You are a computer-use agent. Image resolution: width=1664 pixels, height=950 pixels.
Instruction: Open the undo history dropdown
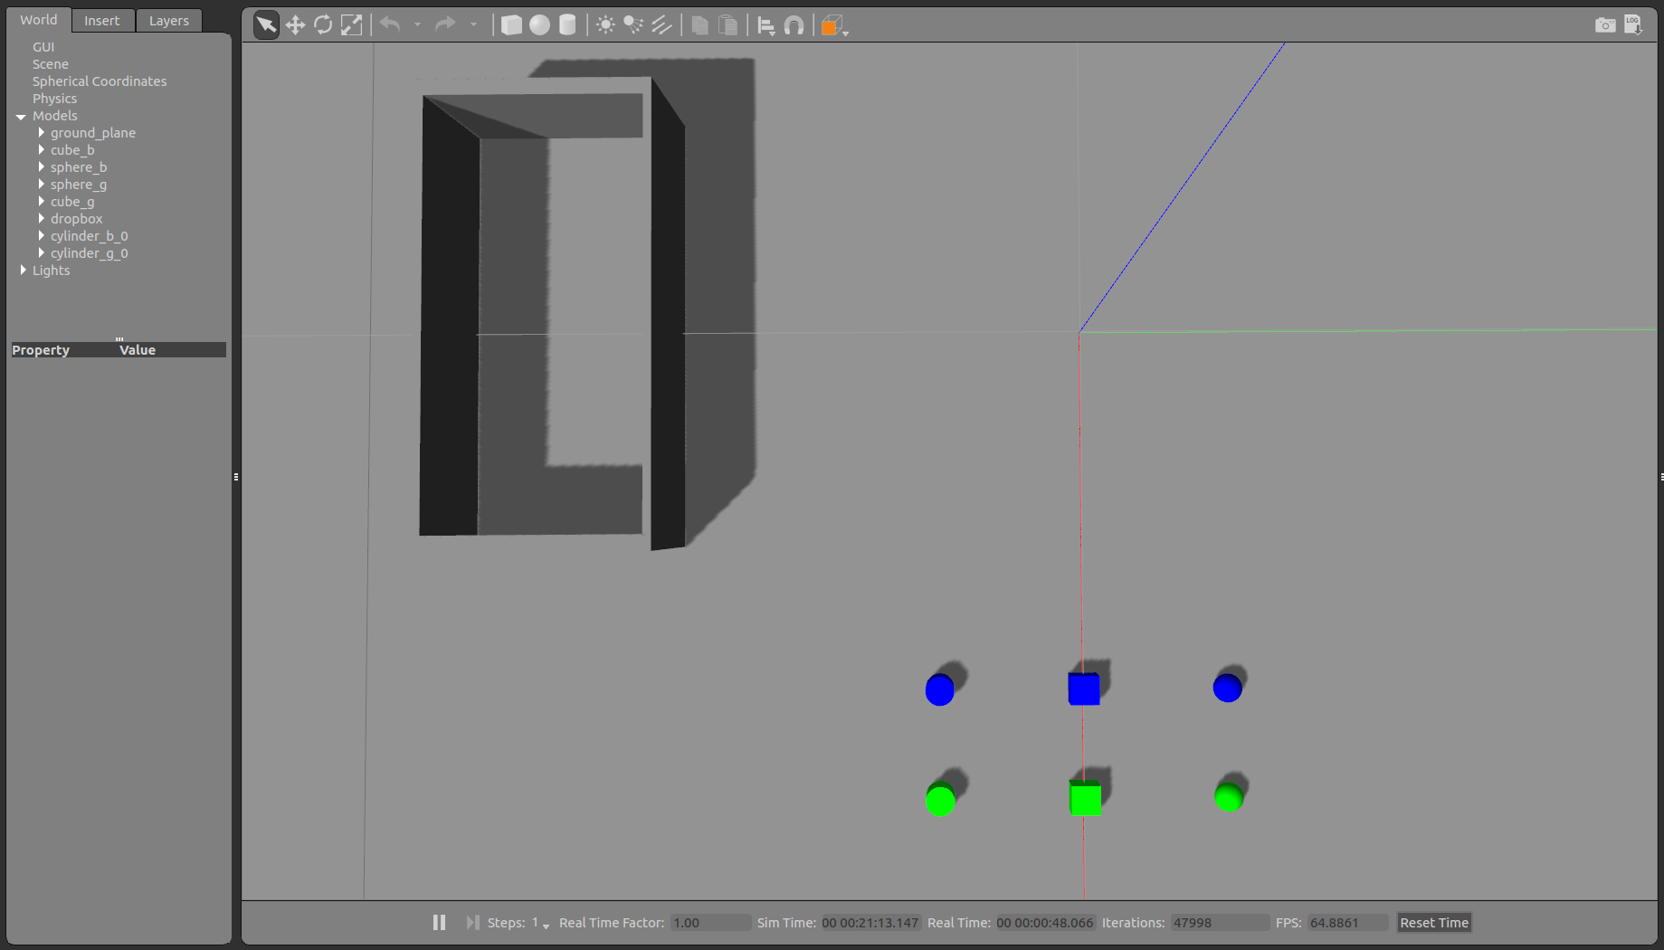(417, 25)
